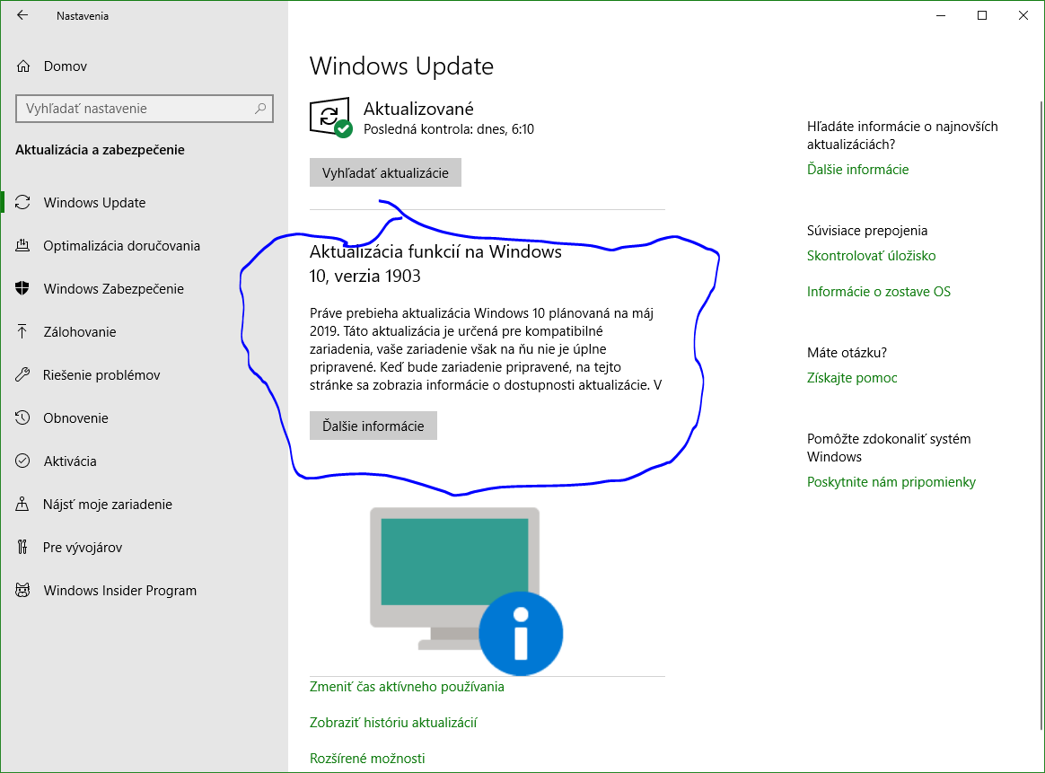Click the Domov home icon
This screenshot has width=1045, height=773.
pyautogui.click(x=23, y=66)
